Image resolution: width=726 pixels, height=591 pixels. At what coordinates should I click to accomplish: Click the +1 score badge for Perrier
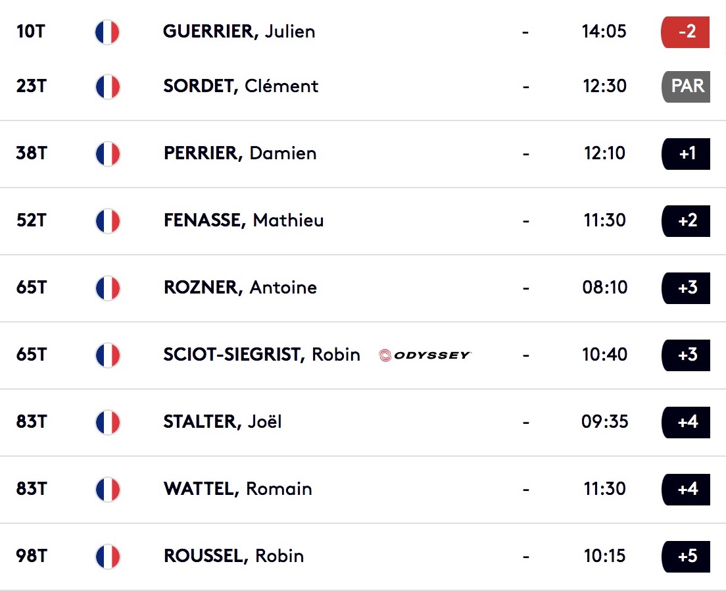coord(686,154)
